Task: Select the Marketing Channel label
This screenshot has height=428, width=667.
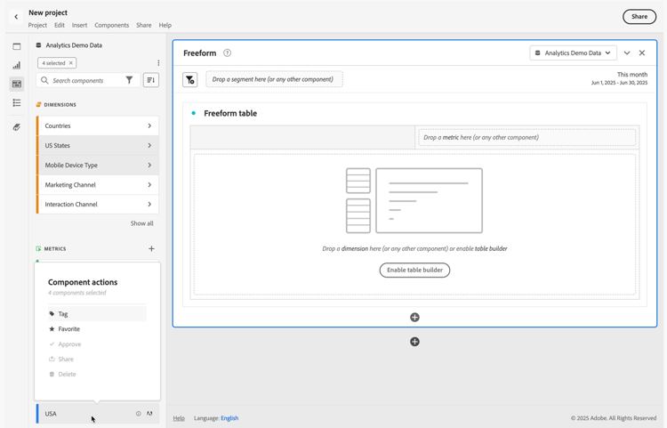Action: coord(70,185)
